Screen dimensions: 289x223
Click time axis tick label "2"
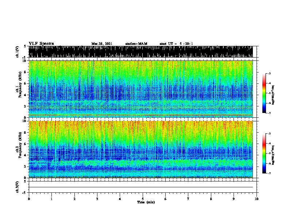(74, 199)
